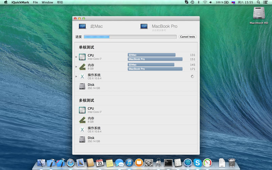Click the memory score value 171
The width and height of the screenshot is (272, 170).
(x=192, y=69)
